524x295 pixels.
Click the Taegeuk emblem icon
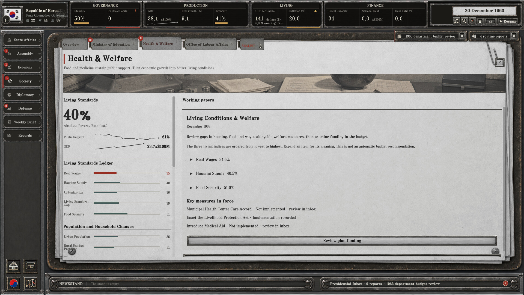point(13,283)
